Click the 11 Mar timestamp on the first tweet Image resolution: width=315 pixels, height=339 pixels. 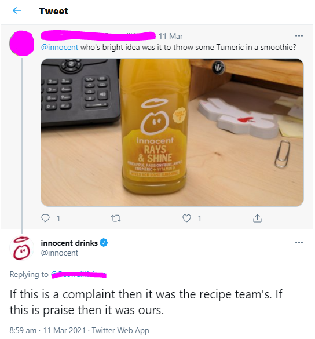[171, 36]
